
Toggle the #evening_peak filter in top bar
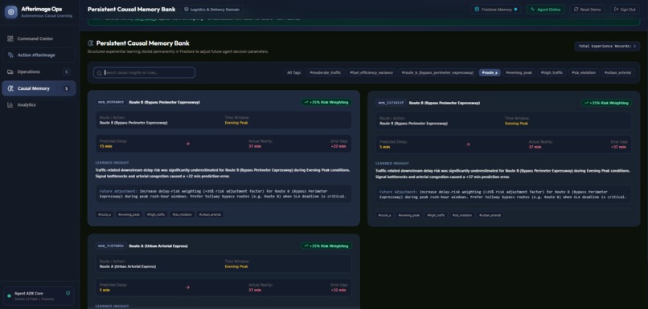pyautogui.click(x=519, y=72)
